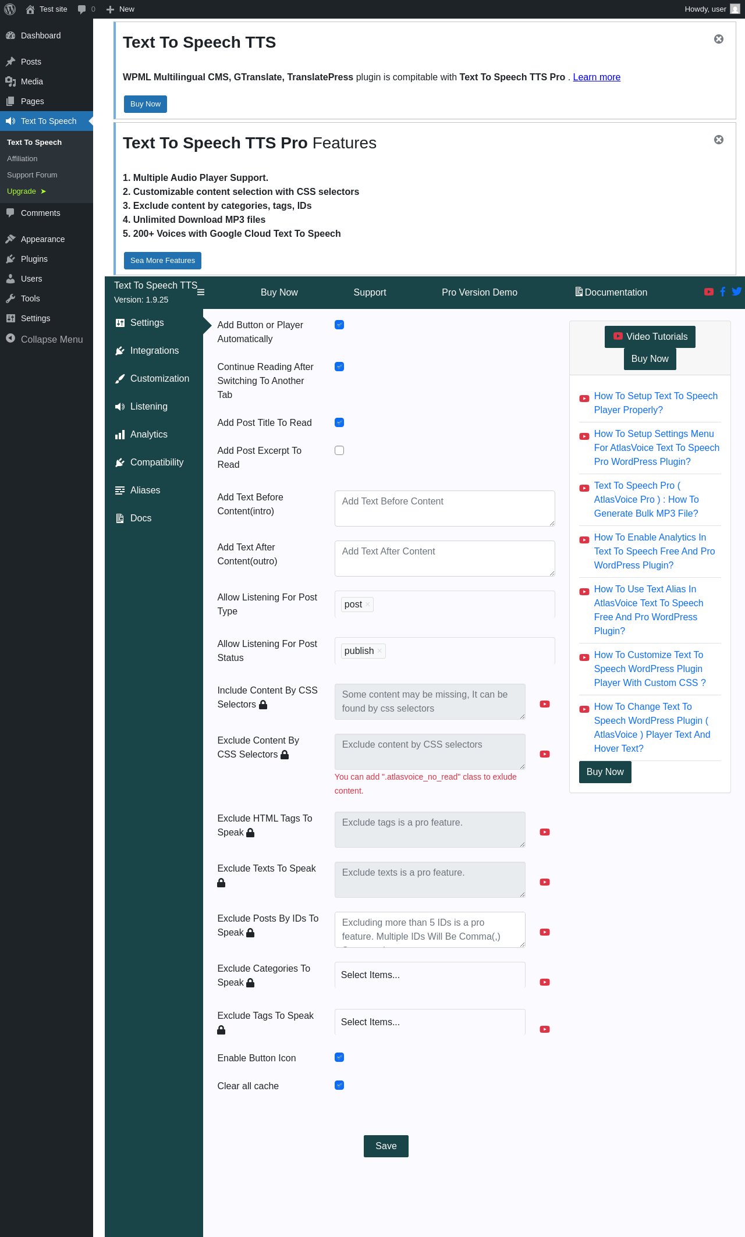Open Pro Version Demo in plugin header
This screenshot has width=745, height=1237.
480,293
